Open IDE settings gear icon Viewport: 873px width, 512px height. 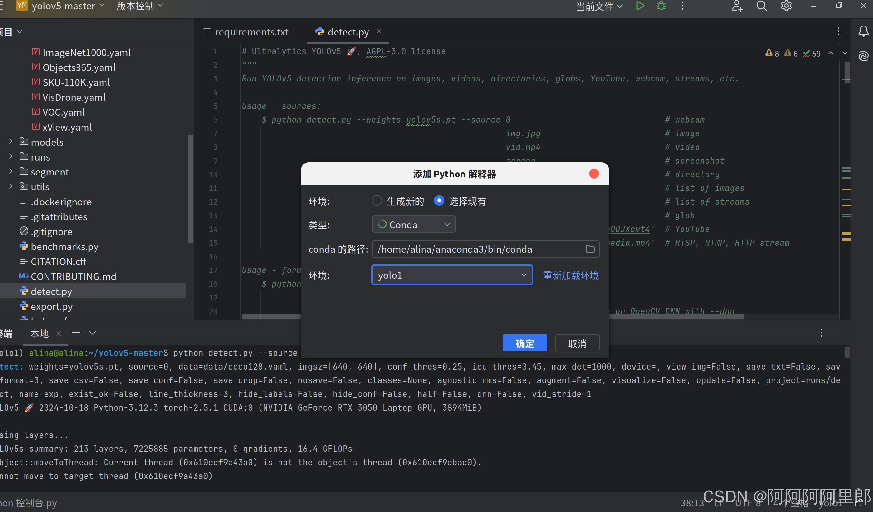click(x=786, y=6)
